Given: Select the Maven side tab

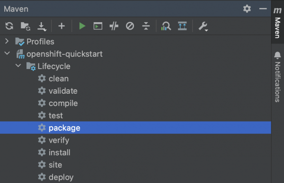Looking at the screenshot, I should pyautogui.click(x=277, y=23).
